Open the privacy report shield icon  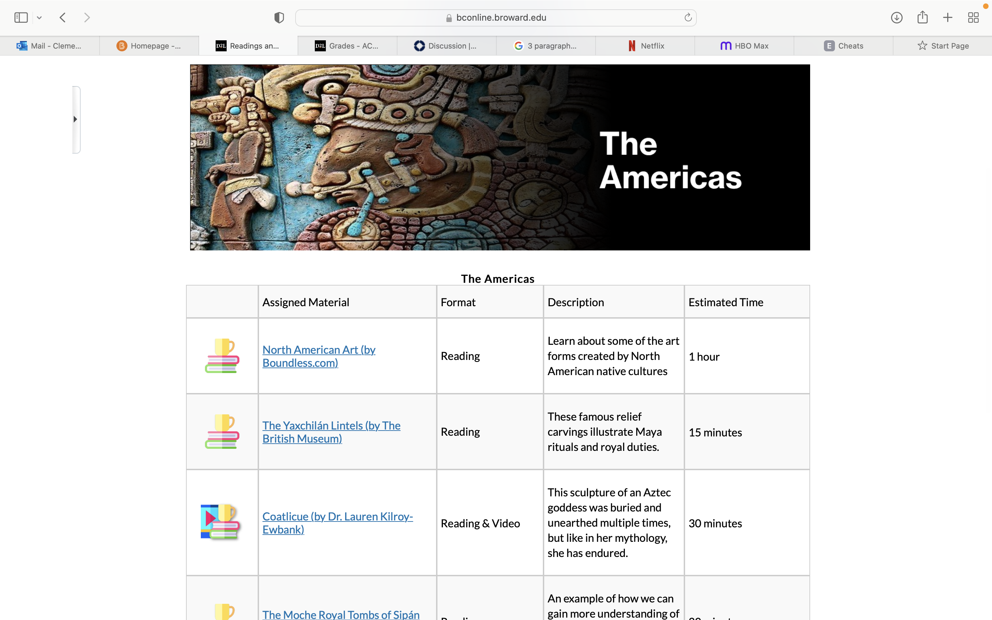[279, 18]
